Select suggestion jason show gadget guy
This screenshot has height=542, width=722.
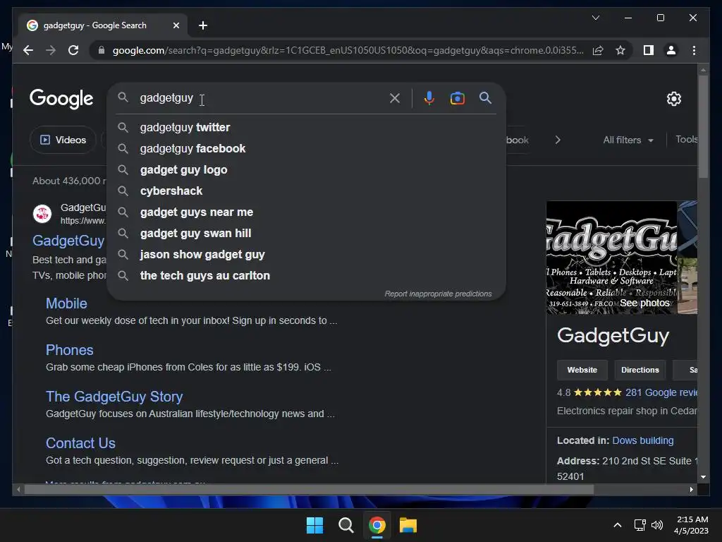pyautogui.click(x=306, y=254)
